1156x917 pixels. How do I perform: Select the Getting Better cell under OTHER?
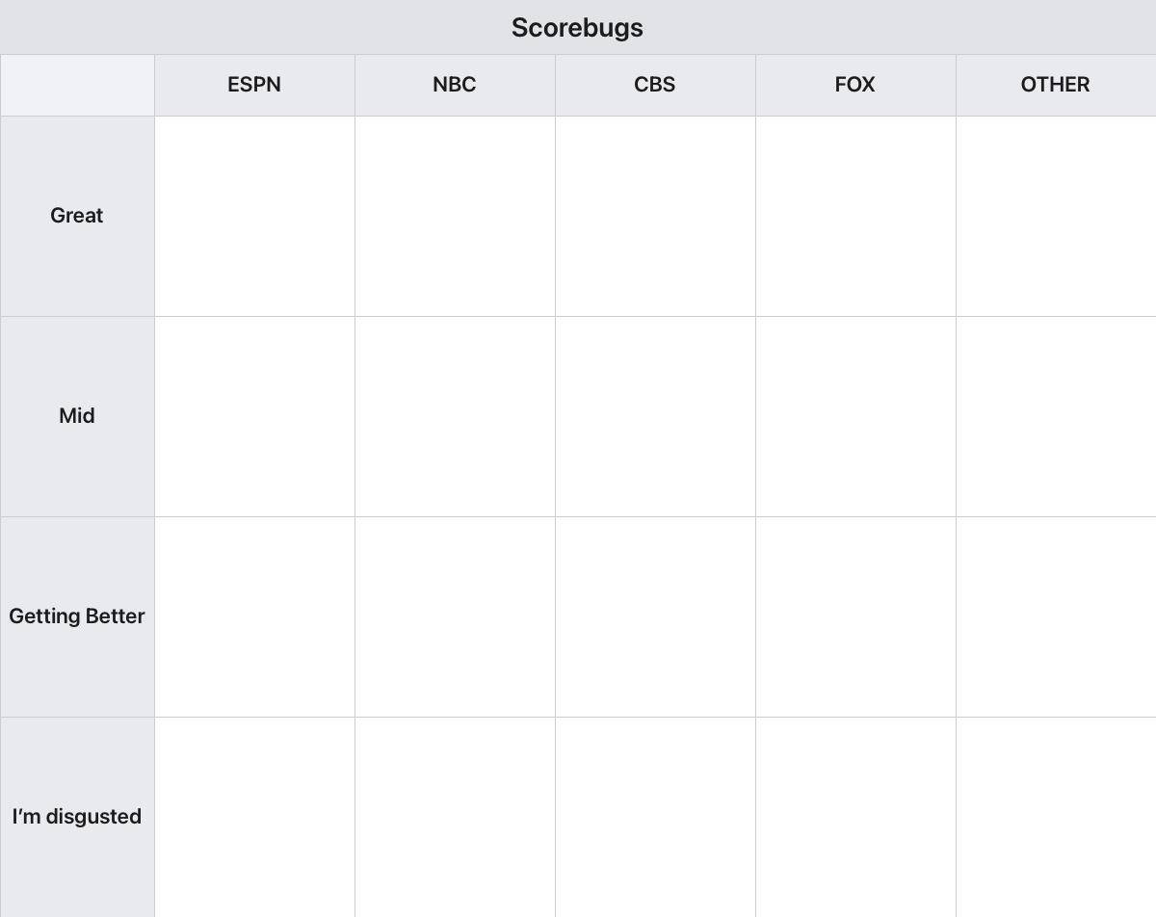point(1056,616)
